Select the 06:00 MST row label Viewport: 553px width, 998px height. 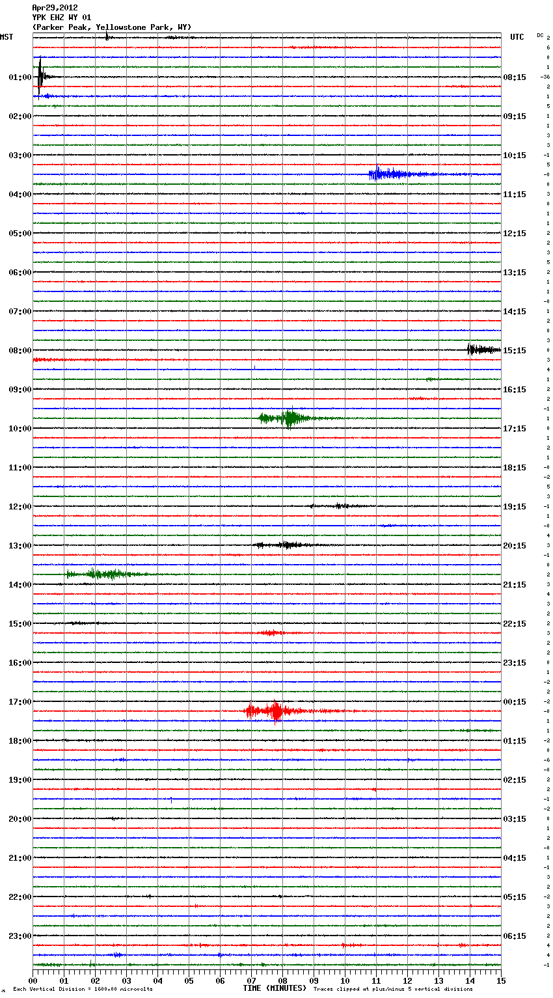tap(20, 273)
